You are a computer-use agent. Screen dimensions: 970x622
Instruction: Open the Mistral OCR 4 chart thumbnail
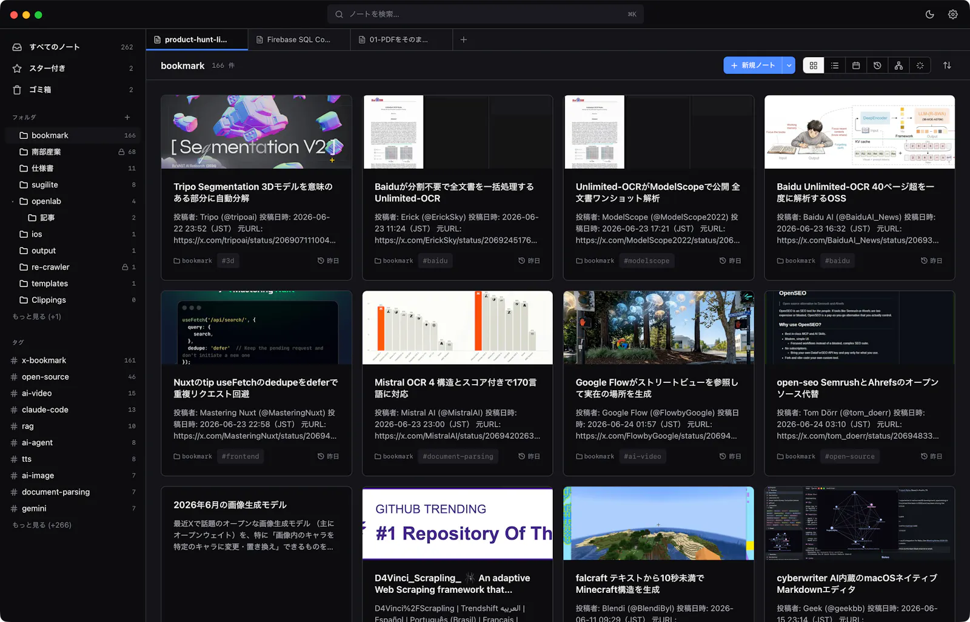458,328
